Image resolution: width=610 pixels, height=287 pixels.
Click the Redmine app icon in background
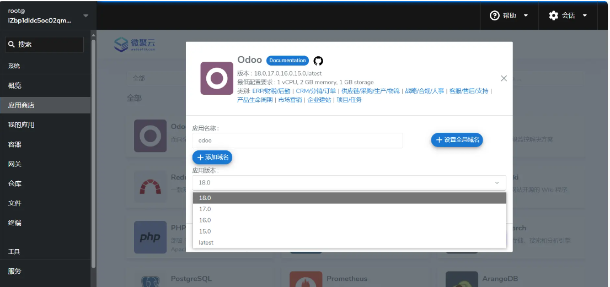(150, 187)
